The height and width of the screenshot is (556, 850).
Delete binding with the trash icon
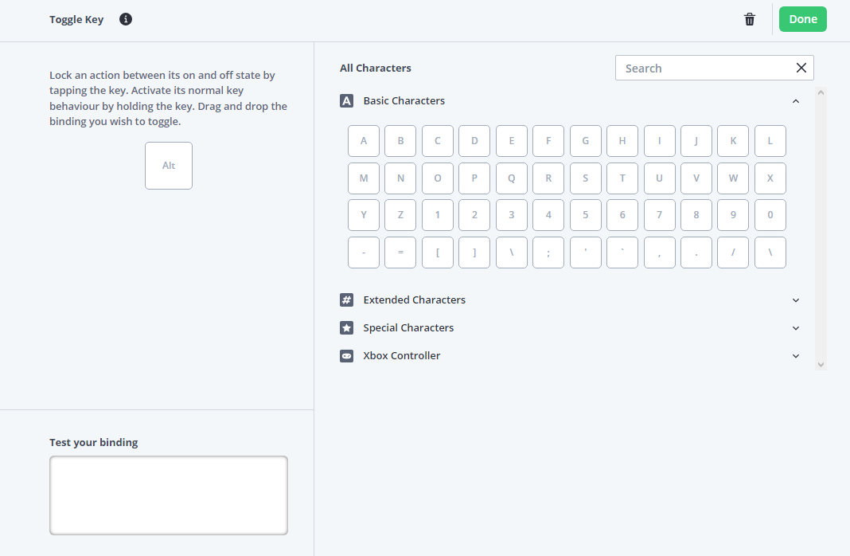(750, 20)
